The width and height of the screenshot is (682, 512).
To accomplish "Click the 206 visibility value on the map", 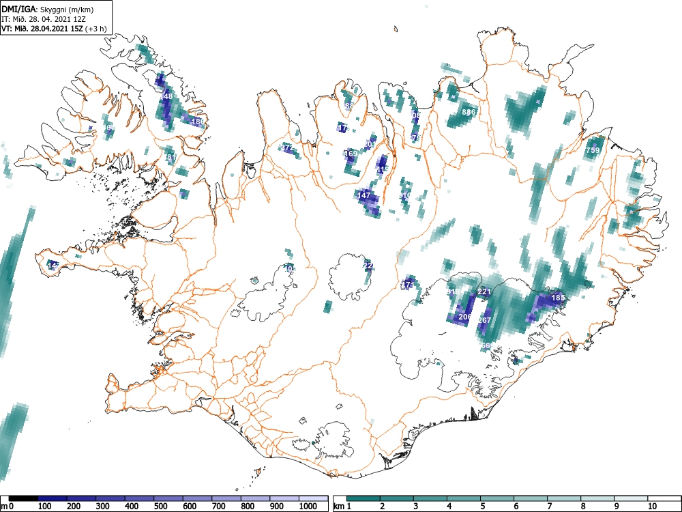I will pos(465,317).
